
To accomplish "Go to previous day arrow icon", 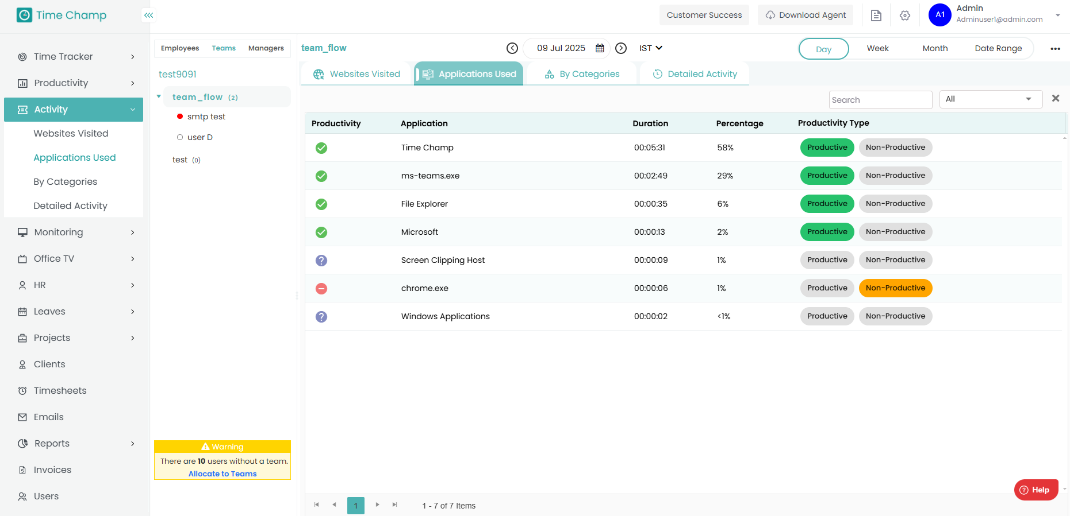I will coord(512,48).
